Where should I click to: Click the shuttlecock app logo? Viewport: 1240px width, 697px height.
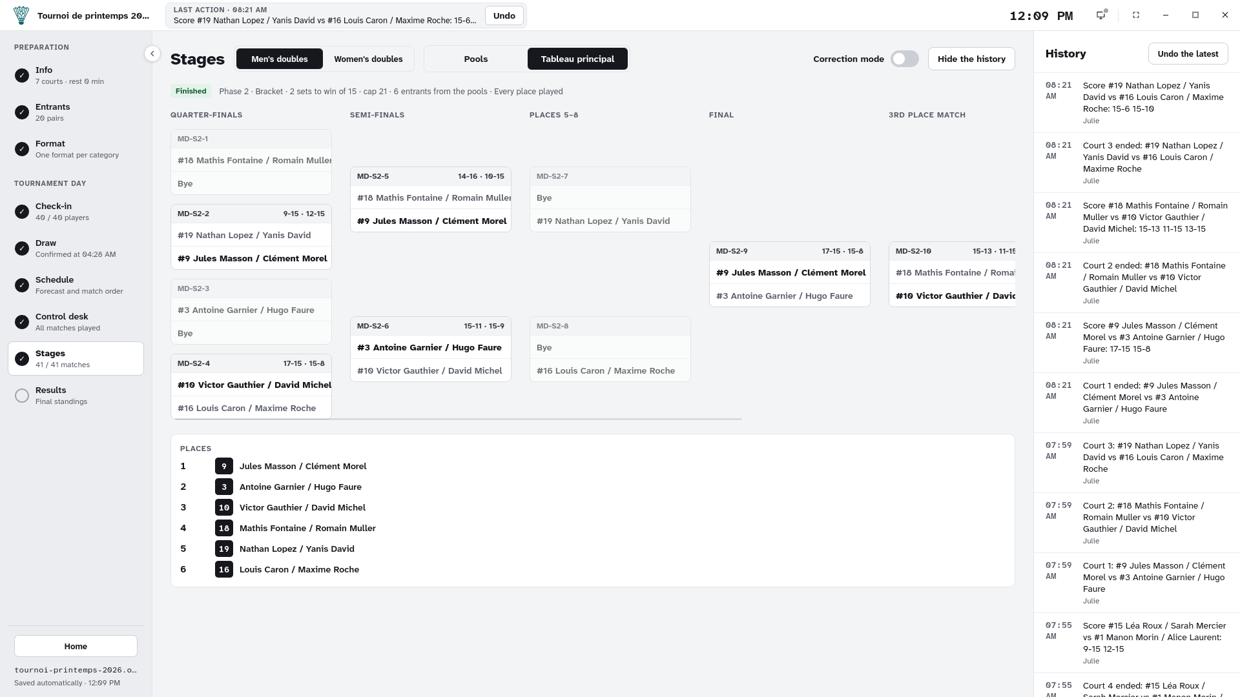tap(21, 15)
